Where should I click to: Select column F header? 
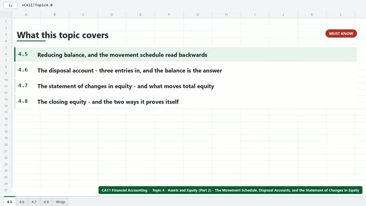tap(169, 14)
